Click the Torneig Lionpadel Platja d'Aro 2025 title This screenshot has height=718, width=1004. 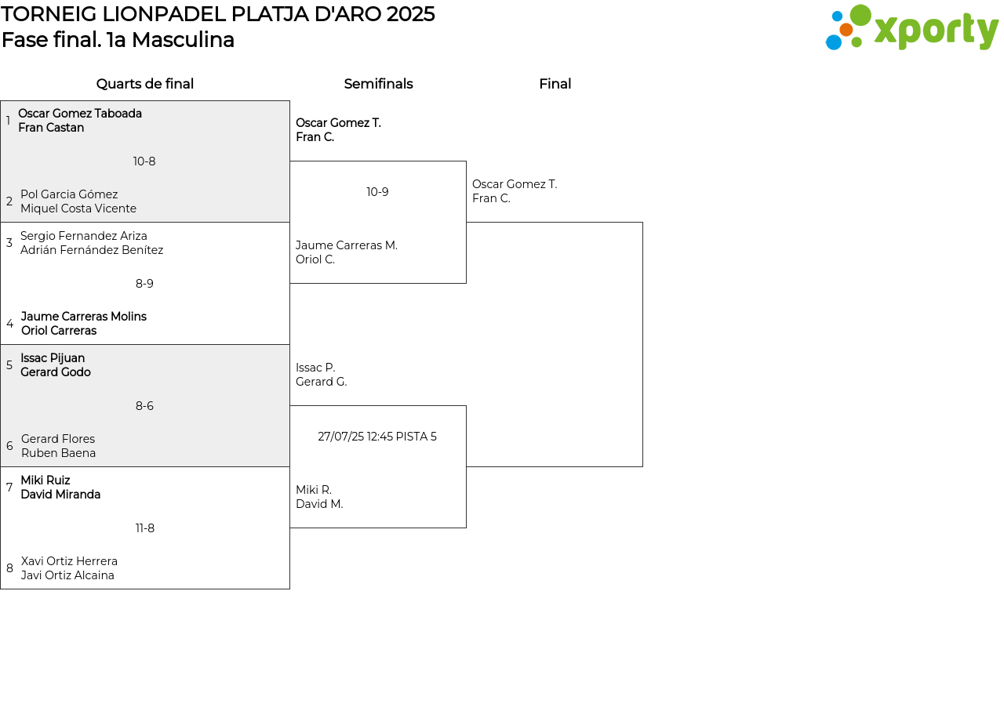[x=218, y=14]
